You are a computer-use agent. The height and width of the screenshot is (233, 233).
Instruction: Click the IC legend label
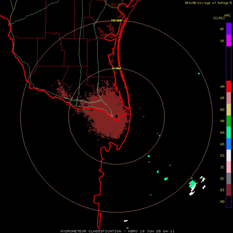pos(222,167)
